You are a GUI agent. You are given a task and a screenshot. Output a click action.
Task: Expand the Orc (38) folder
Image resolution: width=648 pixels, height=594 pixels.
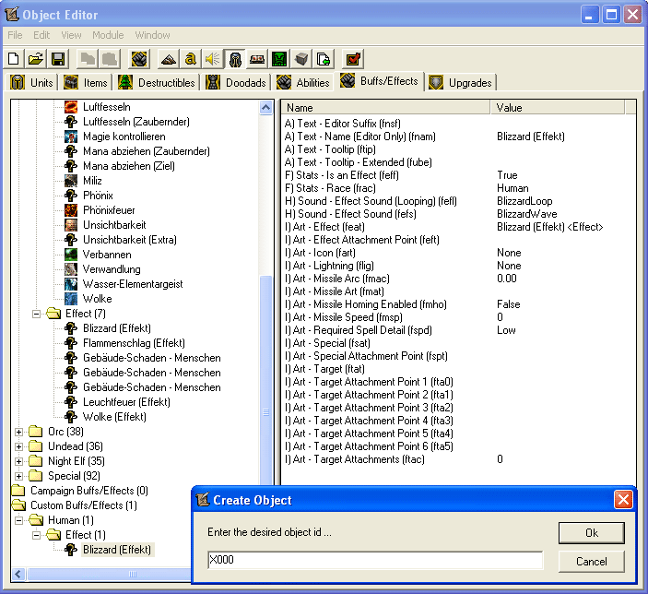pyautogui.click(x=19, y=432)
